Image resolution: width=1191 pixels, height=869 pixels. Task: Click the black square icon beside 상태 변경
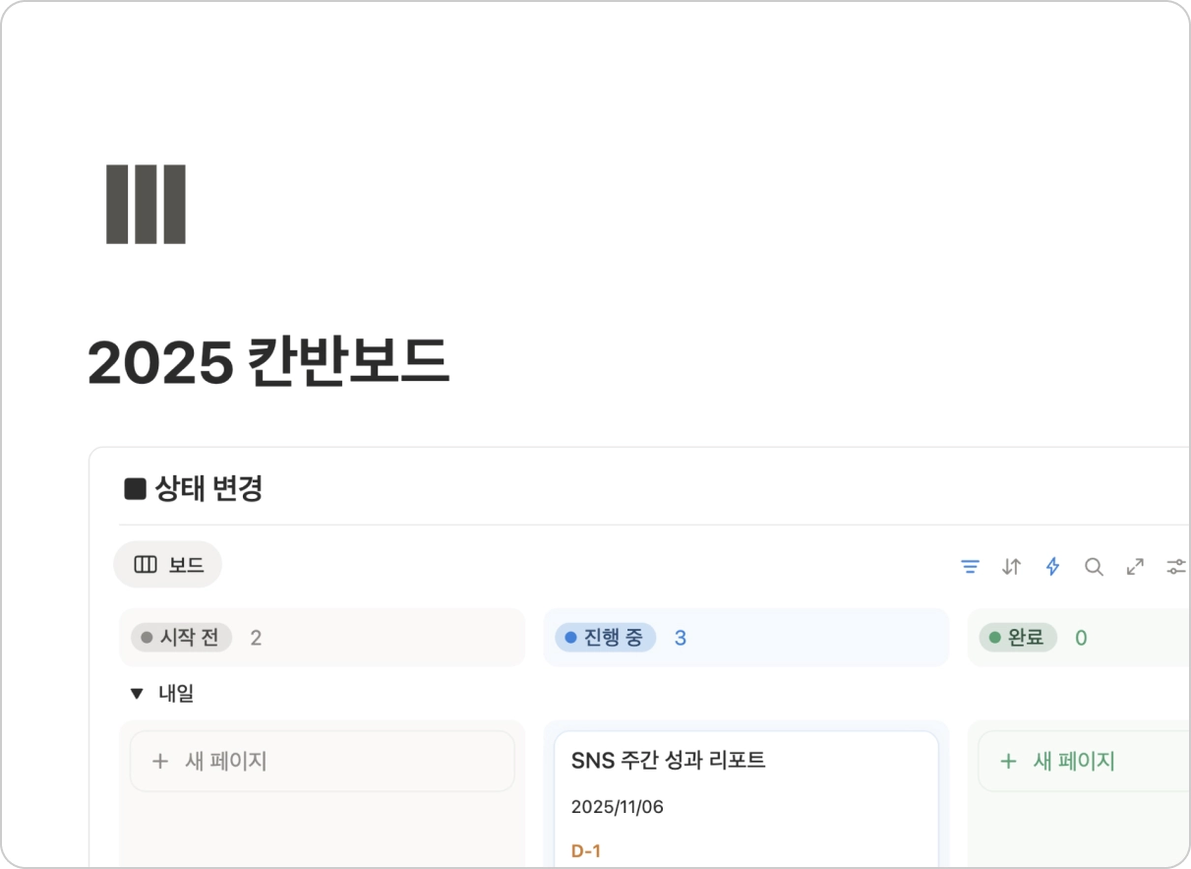click(x=135, y=488)
